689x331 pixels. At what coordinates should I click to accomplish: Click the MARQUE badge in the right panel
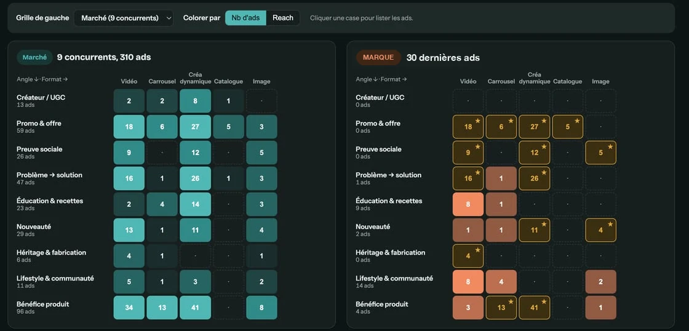(378, 58)
